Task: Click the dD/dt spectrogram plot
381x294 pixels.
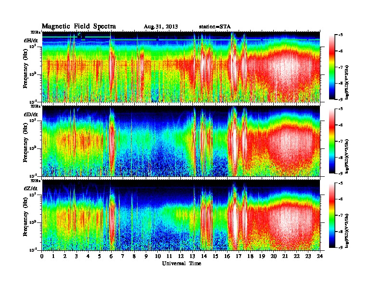Action: tap(181, 141)
